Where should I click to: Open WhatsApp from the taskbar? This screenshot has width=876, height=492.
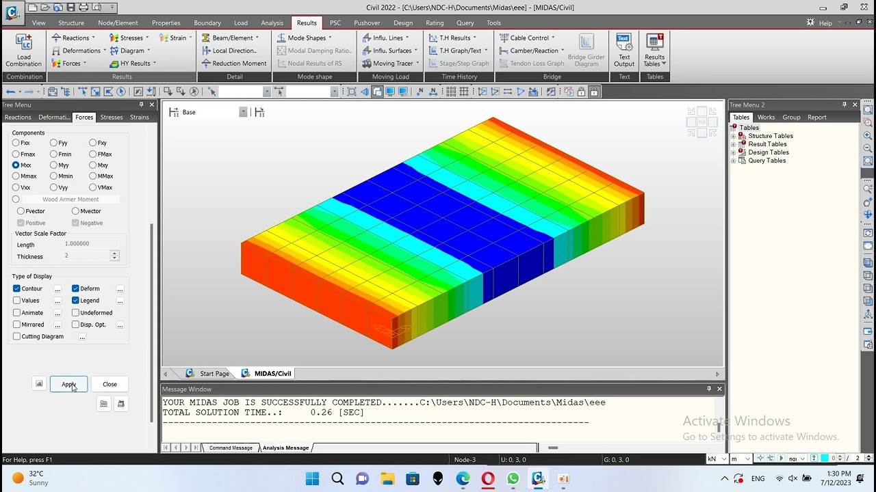click(513, 478)
